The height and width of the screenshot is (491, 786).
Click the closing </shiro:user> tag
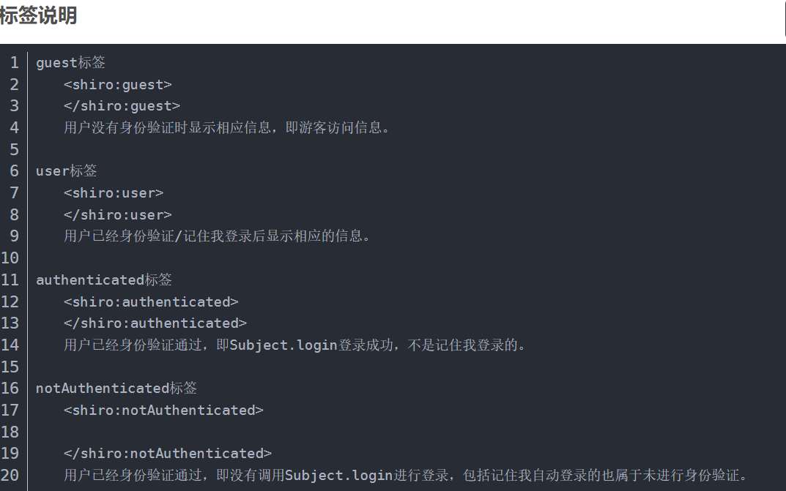tap(118, 214)
